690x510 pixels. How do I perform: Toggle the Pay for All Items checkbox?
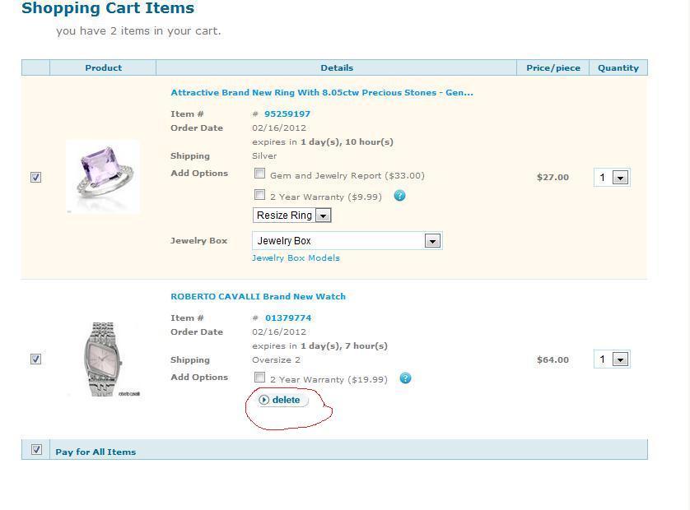coord(36,449)
